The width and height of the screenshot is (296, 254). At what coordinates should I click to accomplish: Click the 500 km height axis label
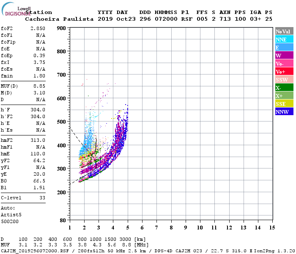[x=61, y=122]
